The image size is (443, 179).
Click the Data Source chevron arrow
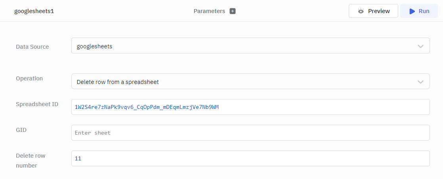click(x=420, y=46)
